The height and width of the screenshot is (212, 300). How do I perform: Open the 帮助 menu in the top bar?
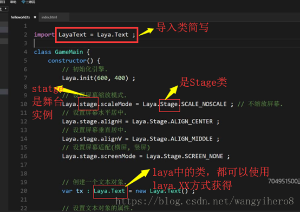click(13, 2)
